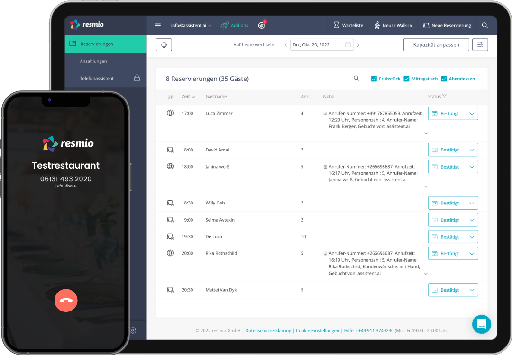Expand the note on Rika Rothschild's reservation

click(426, 273)
